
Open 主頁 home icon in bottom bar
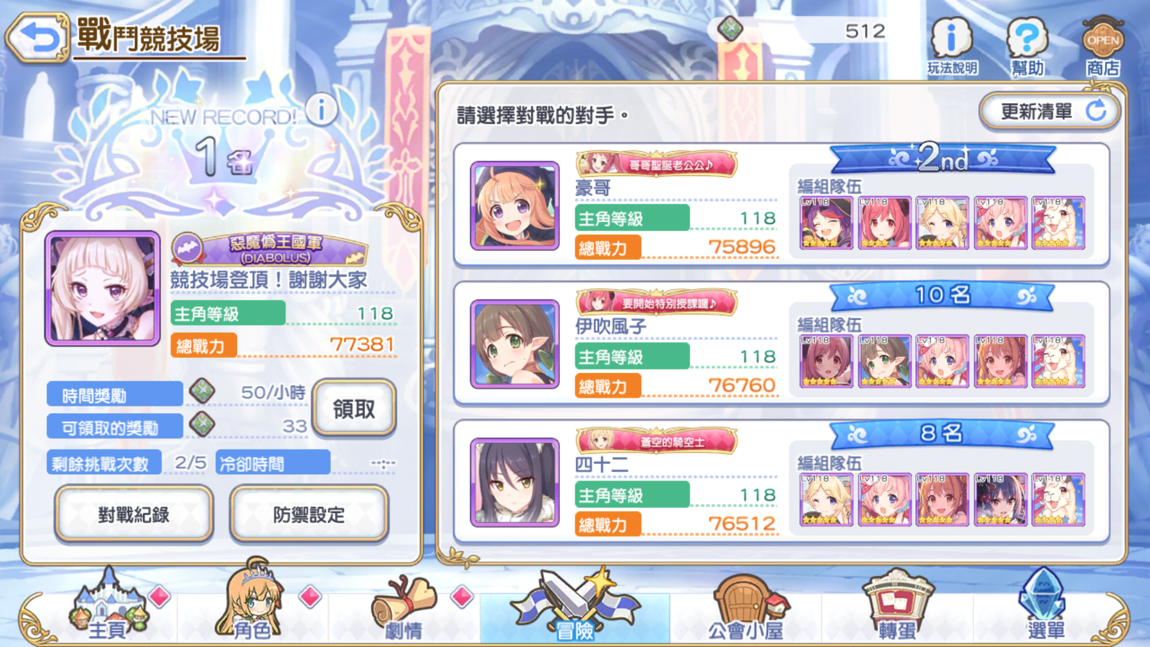108,606
